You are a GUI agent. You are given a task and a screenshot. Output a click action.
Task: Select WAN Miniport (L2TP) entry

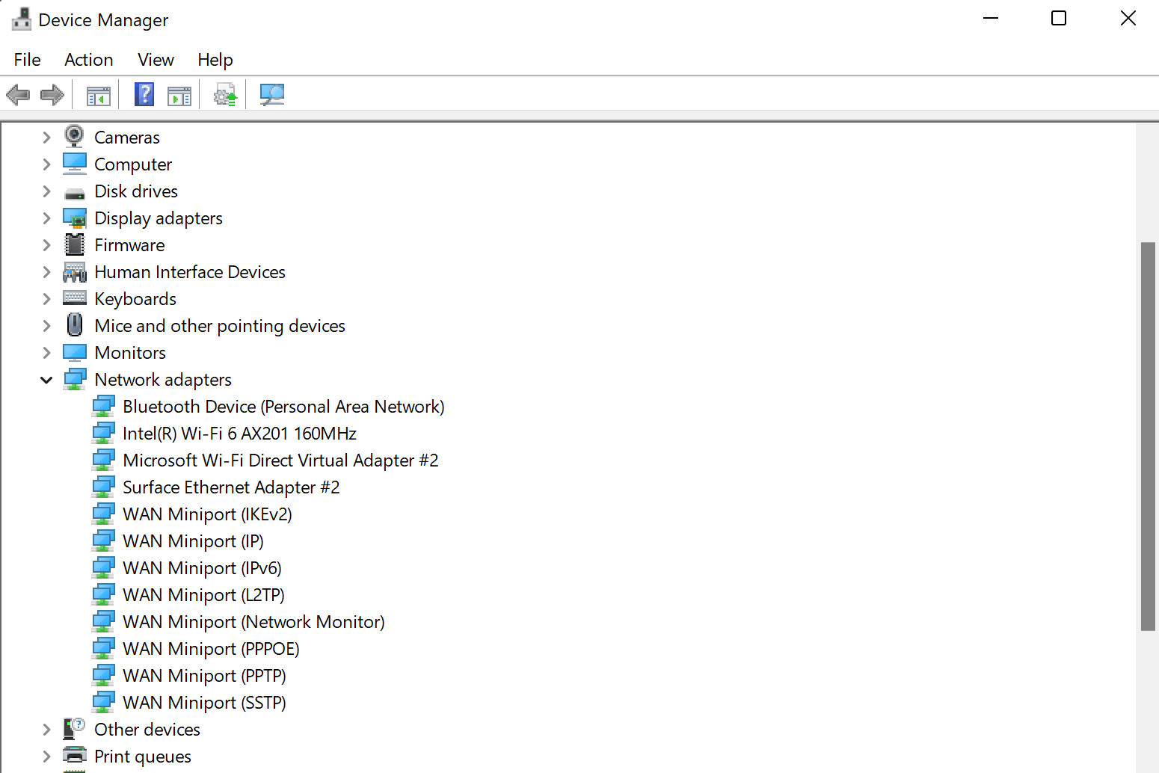203,595
